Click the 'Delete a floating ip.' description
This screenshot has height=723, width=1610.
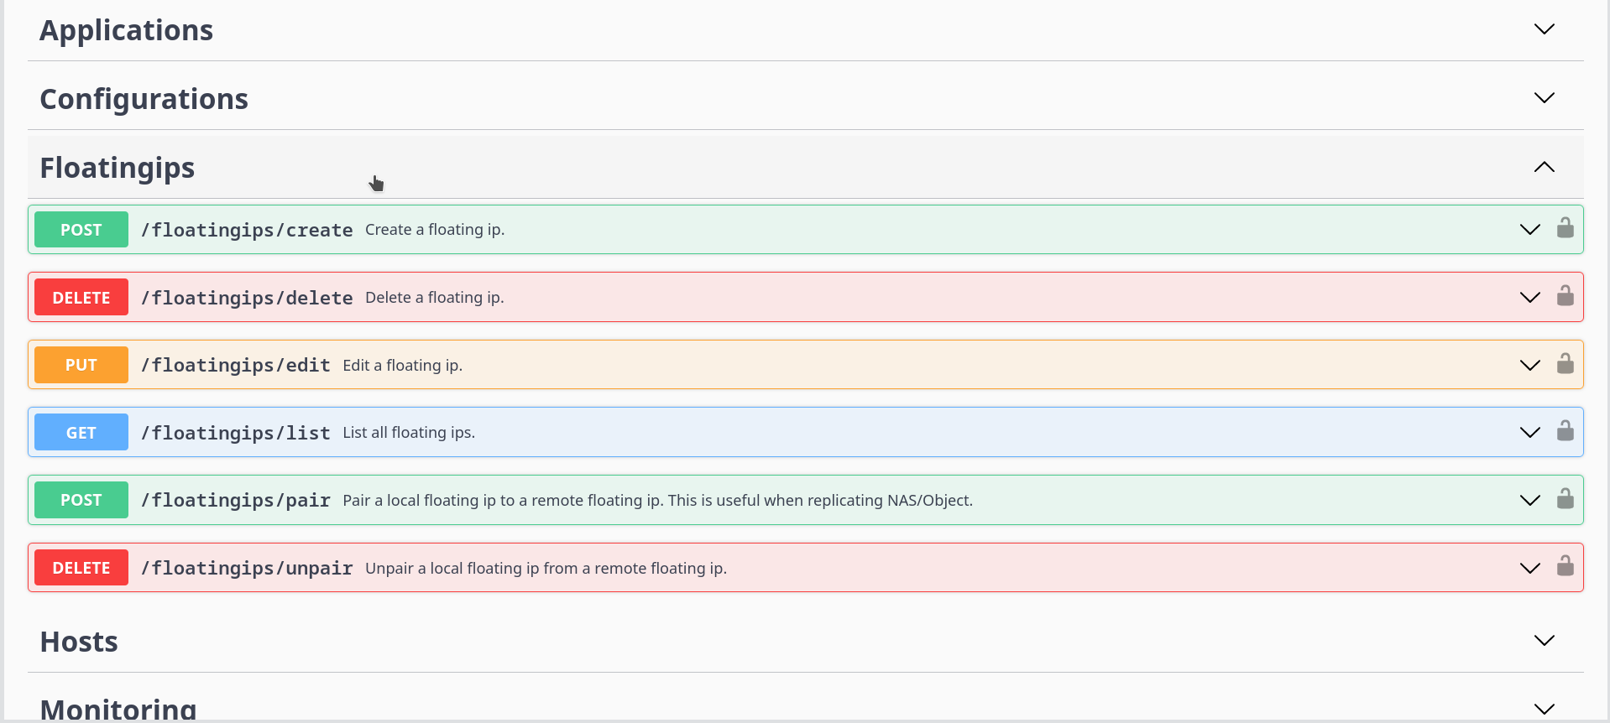point(435,298)
